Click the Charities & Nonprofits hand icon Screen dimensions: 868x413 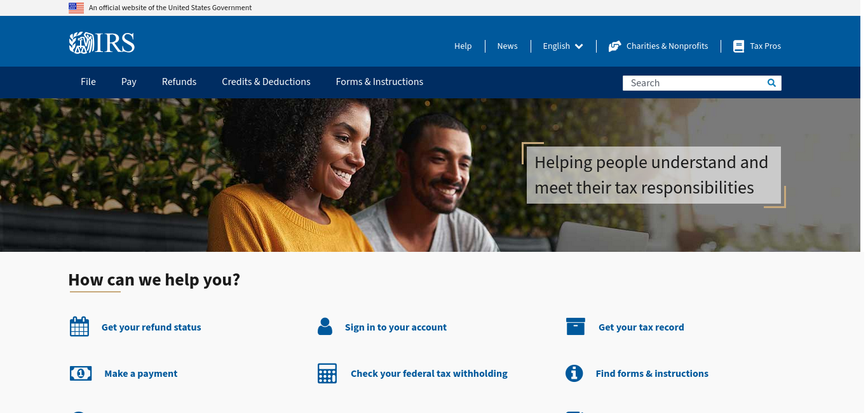coord(614,46)
